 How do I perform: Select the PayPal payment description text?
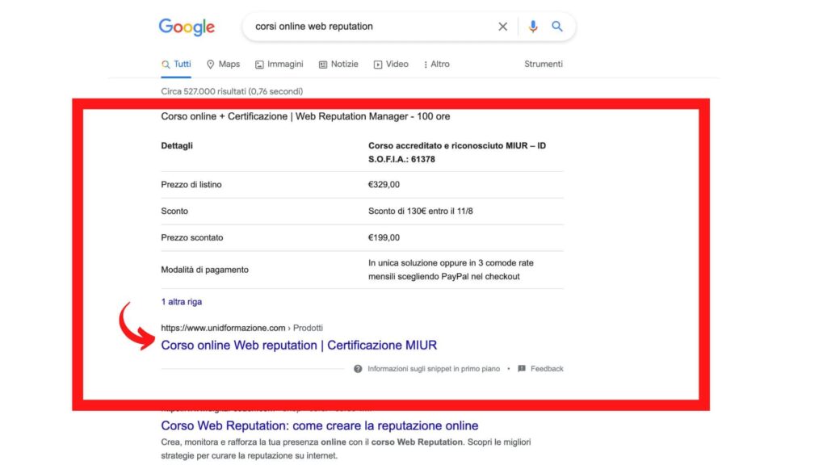[451, 270]
